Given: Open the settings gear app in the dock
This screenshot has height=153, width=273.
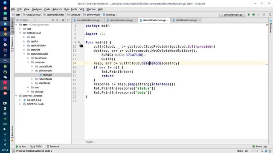Looking at the screenshot, I should 5,45.
